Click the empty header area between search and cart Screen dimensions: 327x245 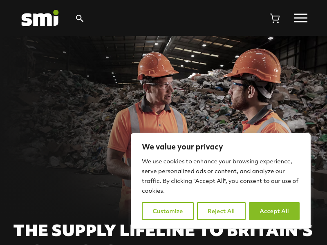pos(177,18)
